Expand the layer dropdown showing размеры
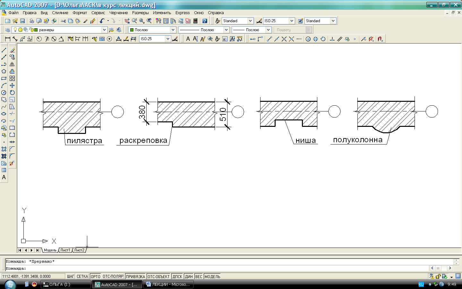 (x=104, y=30)
